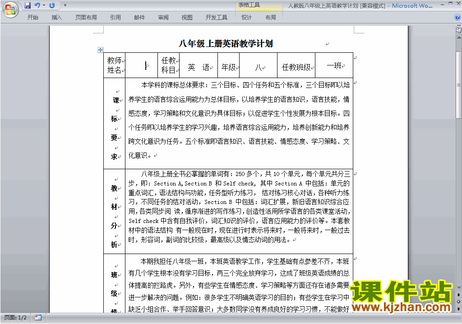Open the 开始 ribbon tab
The width and height of the screenshot is (462, 324).
pos(32,18)
